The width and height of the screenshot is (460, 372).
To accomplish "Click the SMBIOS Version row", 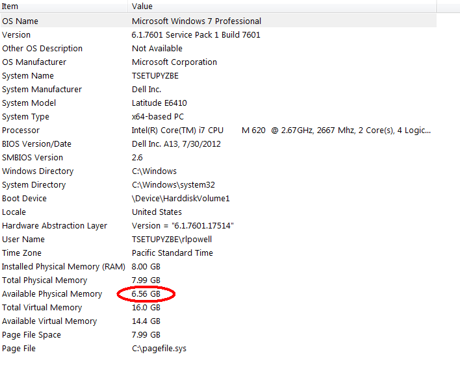I will pyautogui.click(x=32, y=158).
